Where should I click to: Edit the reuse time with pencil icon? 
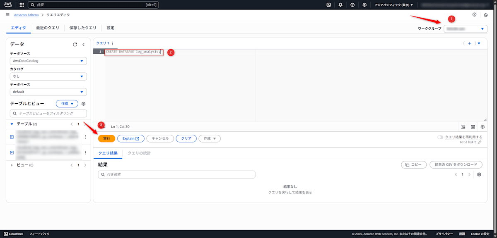tap(480, 142)
